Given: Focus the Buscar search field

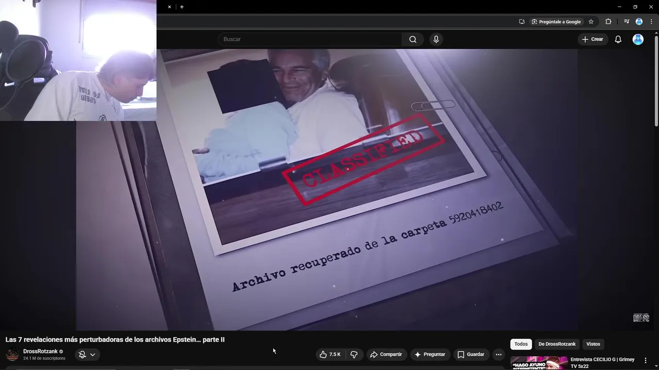Looking at the screenshot, I should point(310,40).
